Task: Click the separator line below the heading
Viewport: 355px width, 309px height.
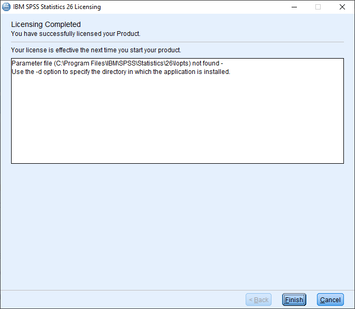Action: click(177, 42)
